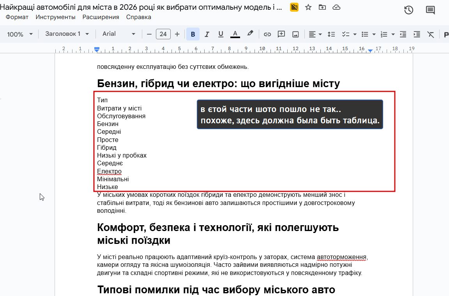The height and width of the screenshot is (296, 449).
Task: Open text color picker
Action: pos(235,34)
